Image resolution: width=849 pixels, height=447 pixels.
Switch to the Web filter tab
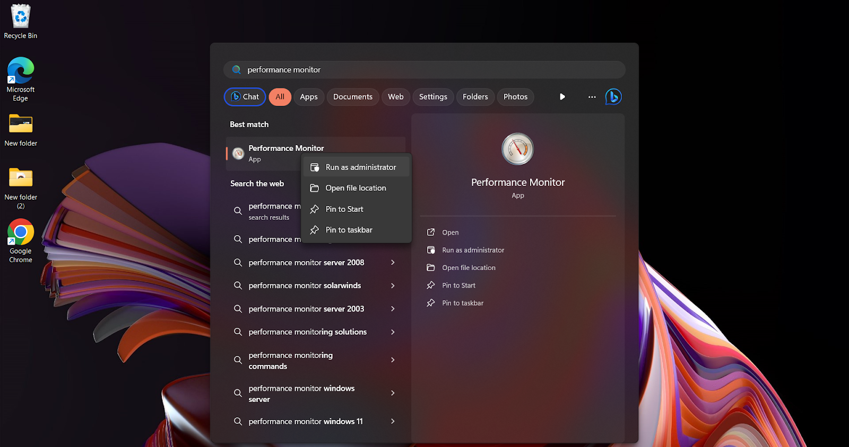(x=396, y=97)
